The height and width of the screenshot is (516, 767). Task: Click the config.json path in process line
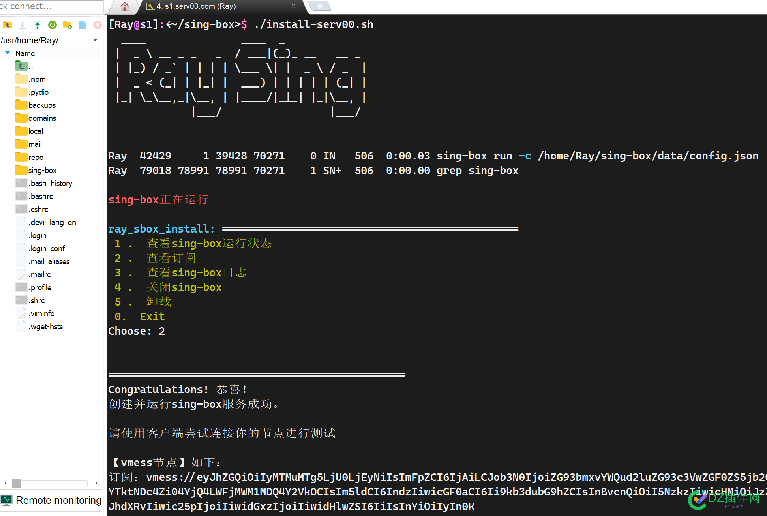[x=648, y=156]
